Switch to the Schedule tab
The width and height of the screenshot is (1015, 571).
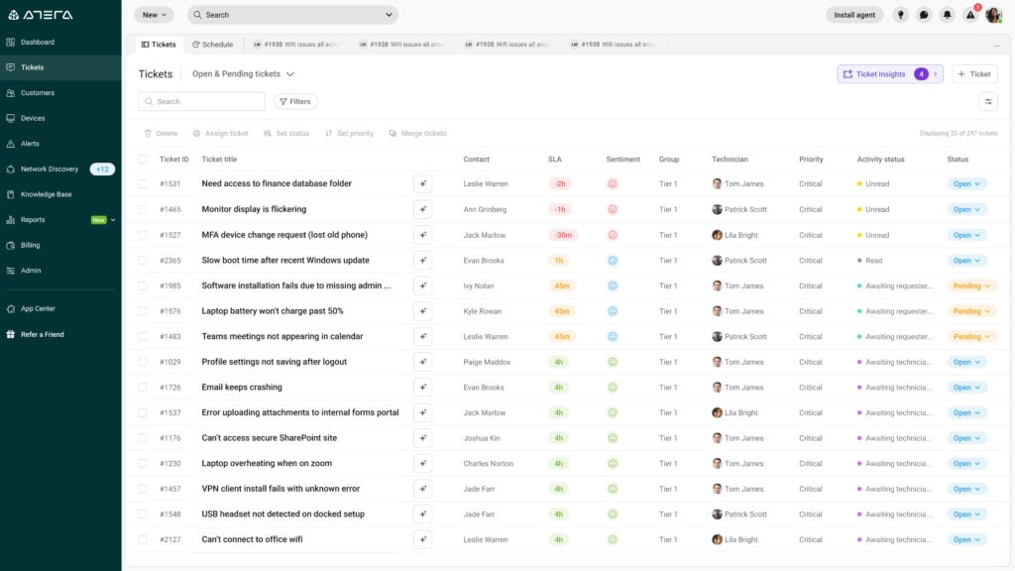[213, 45]
